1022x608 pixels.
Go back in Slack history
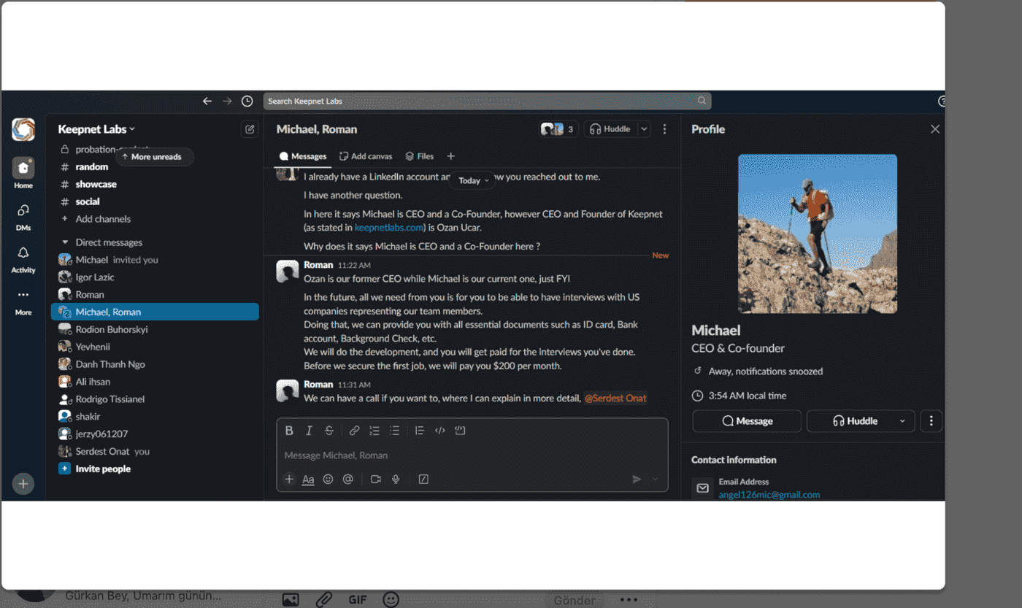tap(207, 101)
